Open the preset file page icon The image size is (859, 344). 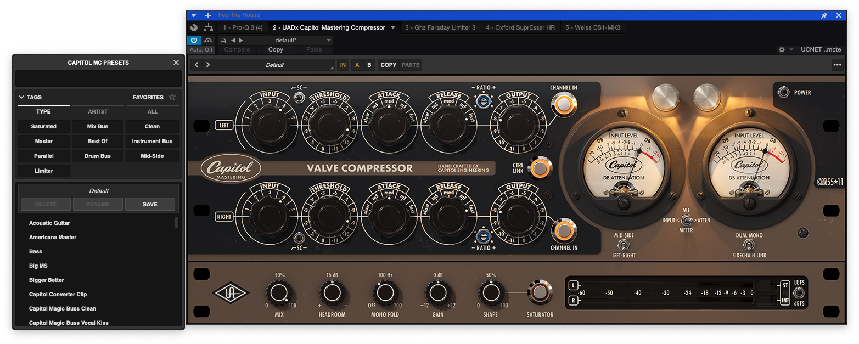click(x=223, y=40)
